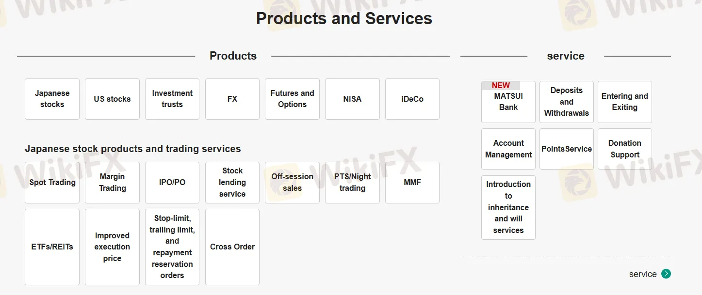Open Futures and Options tile
The height and width of the screenshot is (295, 702).
pyautogui.click(x=292, y=99)
